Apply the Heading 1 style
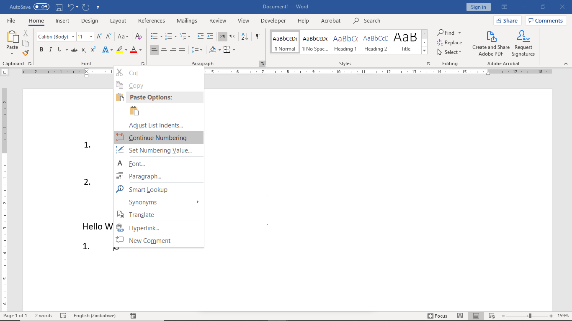 [x=345, y=43]
